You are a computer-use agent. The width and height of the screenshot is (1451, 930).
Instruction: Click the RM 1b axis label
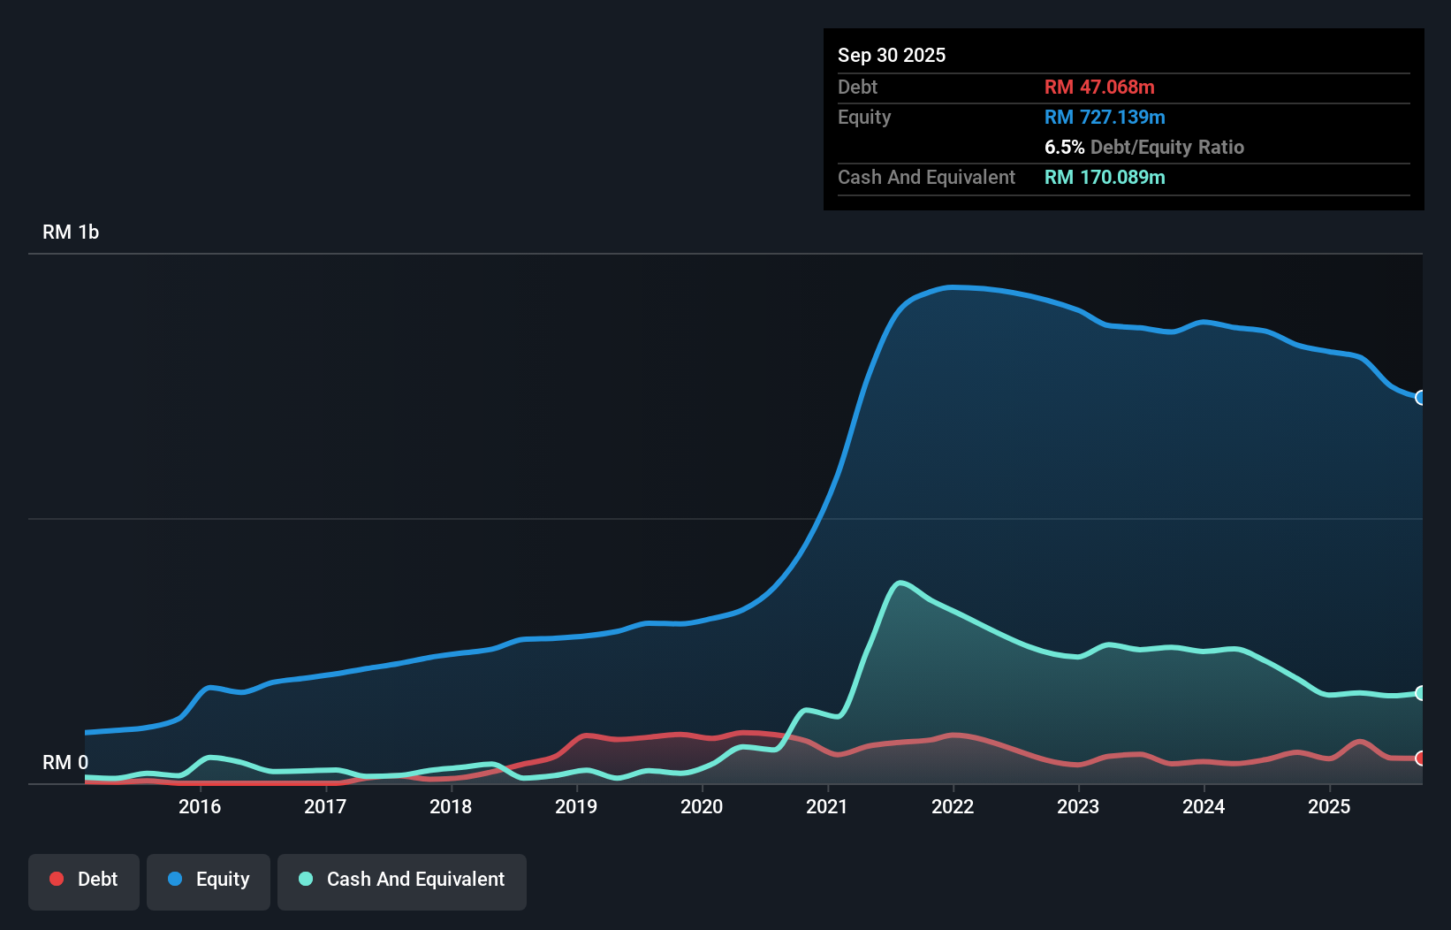71,232
